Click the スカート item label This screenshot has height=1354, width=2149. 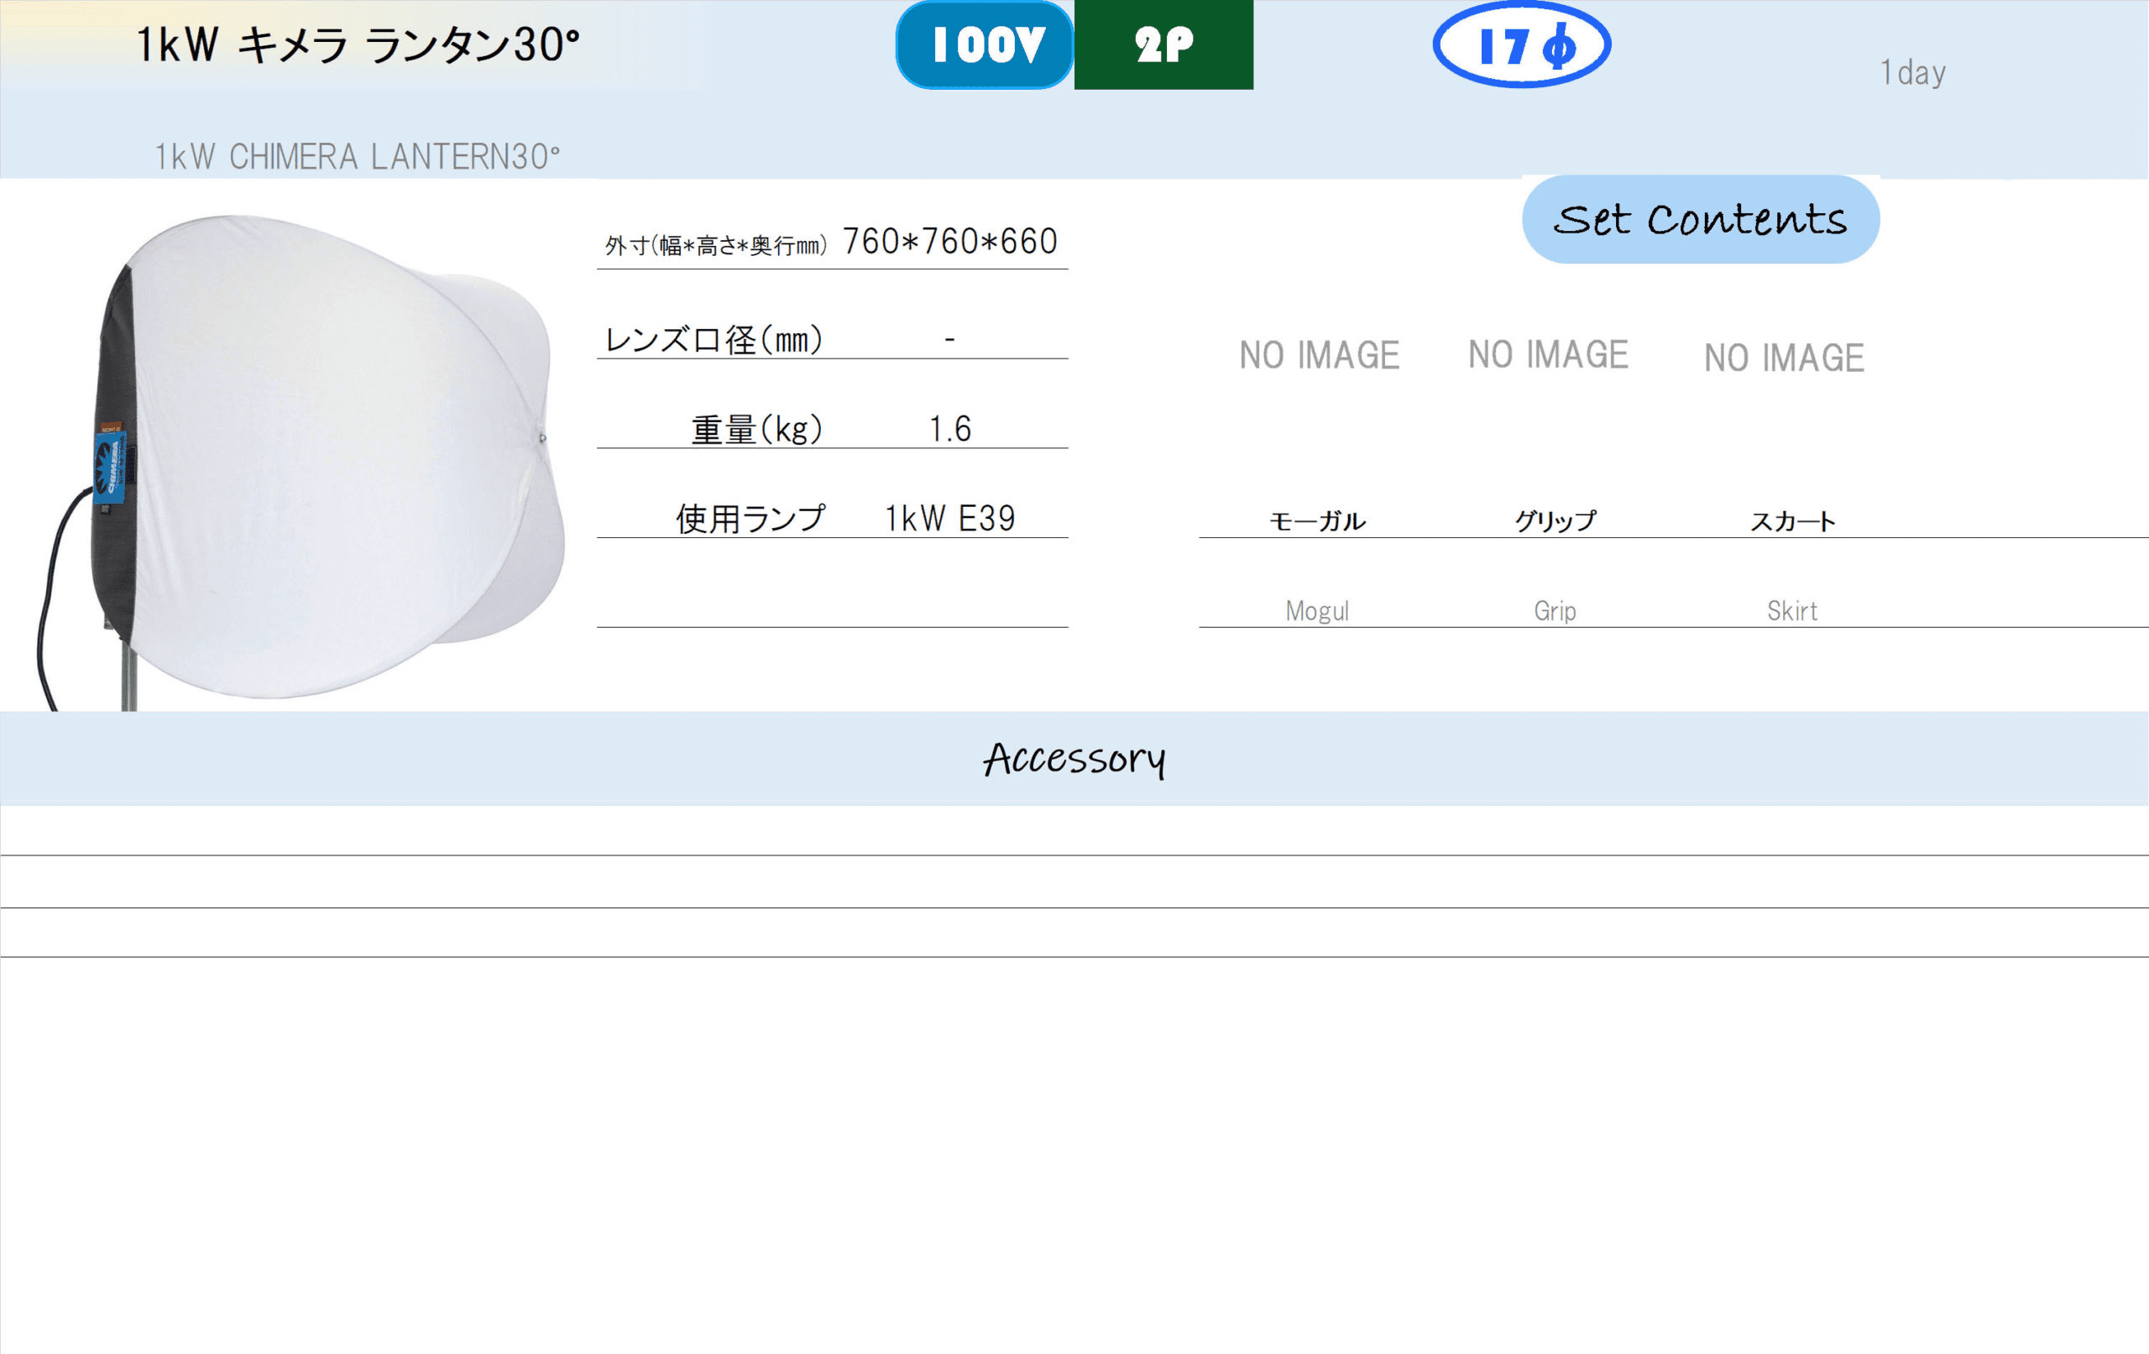pos(1792,521)
